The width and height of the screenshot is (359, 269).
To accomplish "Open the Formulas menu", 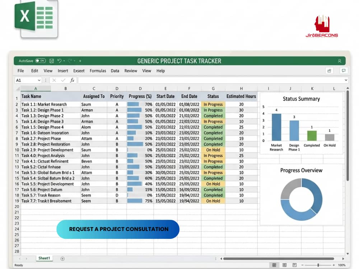I will pyautogui.click(x=98, y=71).
